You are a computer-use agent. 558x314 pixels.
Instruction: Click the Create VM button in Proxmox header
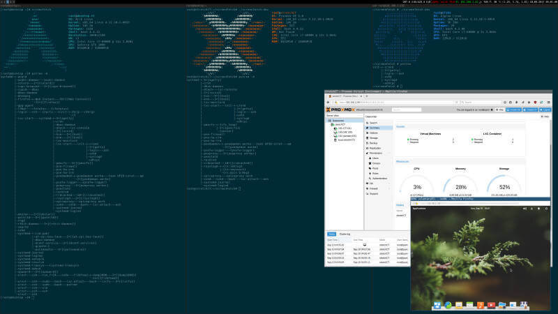[x=513, y=110]
